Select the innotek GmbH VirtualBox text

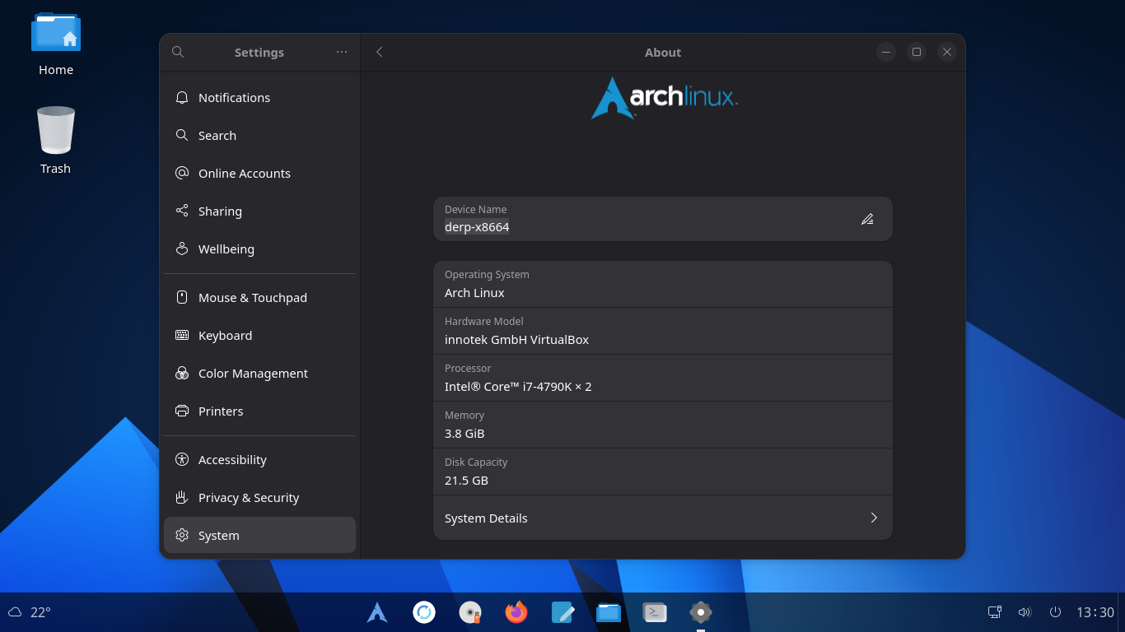point(516,340)
